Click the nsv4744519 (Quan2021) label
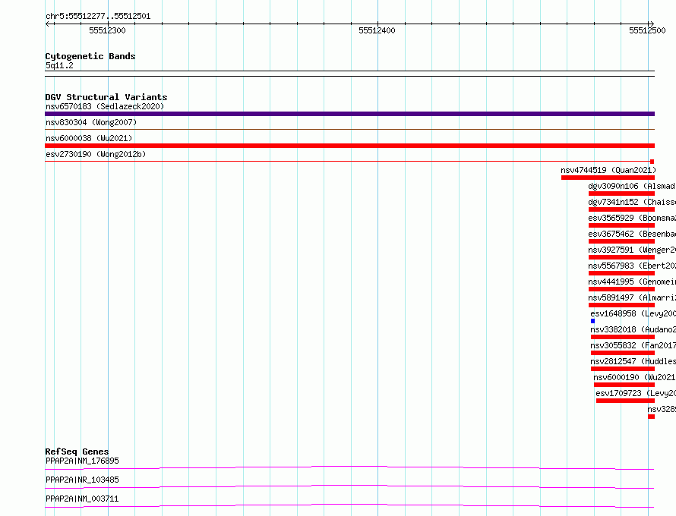Image resolution: width=676 pixels, height=516 pixels. [608, 170]
